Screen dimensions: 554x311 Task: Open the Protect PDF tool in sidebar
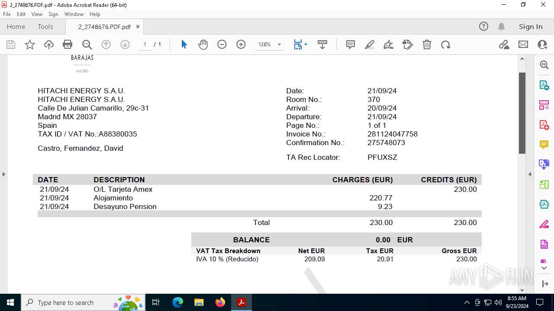pyautogui.click(x=544, y=244)
